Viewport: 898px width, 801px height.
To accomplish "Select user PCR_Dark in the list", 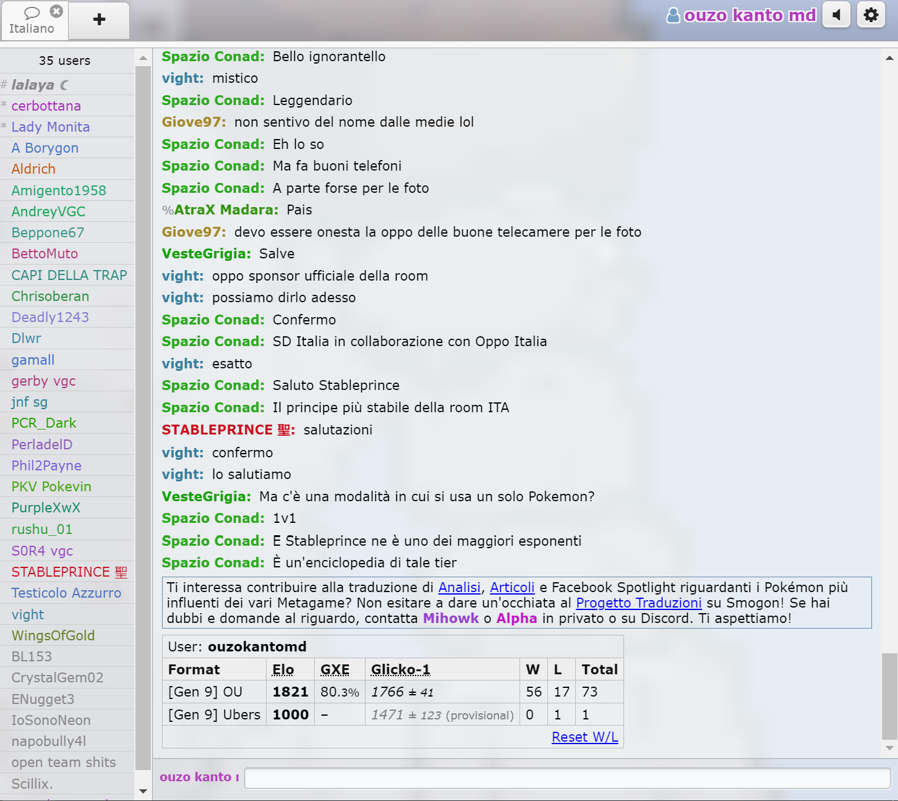I will (67, 423).
